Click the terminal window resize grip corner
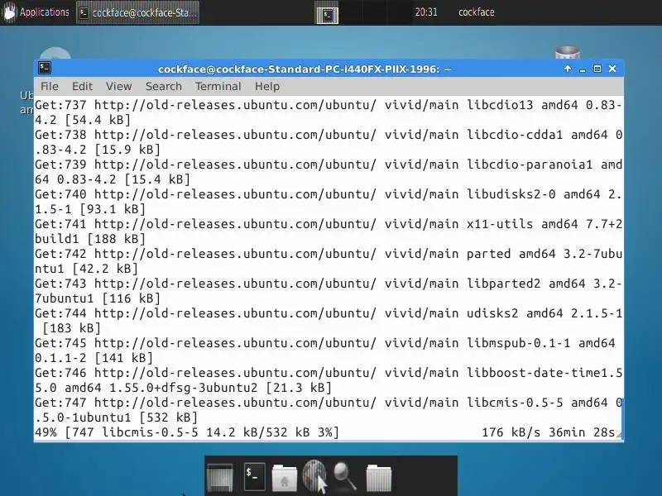Screen dimensions: 662x496 click(x=619, y=435)
